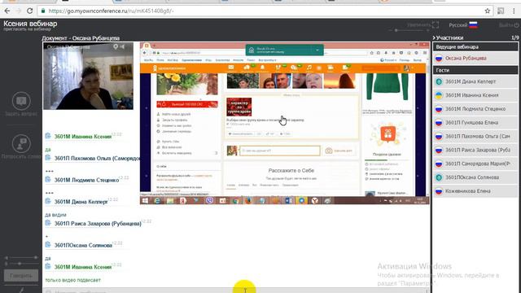Bookmark this page with the star icon

pos(488,11)
